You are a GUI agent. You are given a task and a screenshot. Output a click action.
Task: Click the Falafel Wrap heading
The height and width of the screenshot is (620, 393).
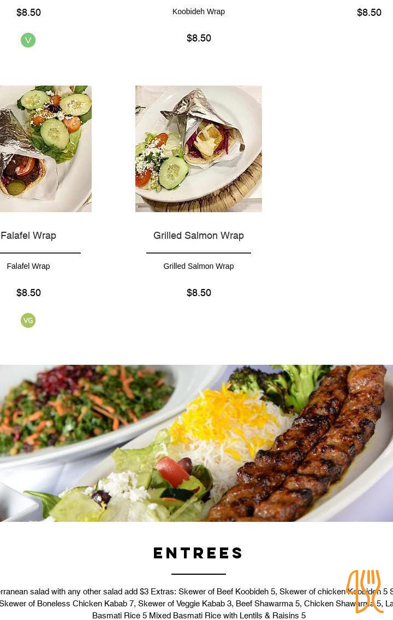pyautogui.click(x=28, y=235)
